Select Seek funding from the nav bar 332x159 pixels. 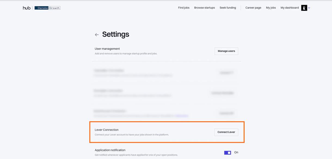tap(228, 8)
